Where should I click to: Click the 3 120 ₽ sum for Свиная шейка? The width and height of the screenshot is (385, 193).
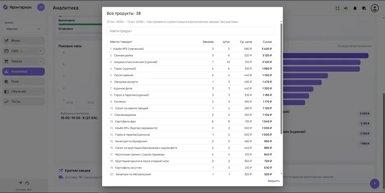(267, 55)
